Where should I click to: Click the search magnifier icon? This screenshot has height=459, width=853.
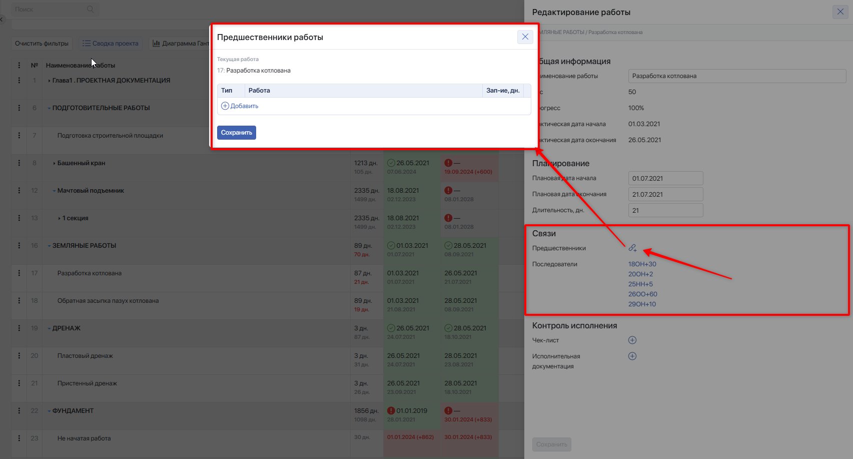[90, 9]
